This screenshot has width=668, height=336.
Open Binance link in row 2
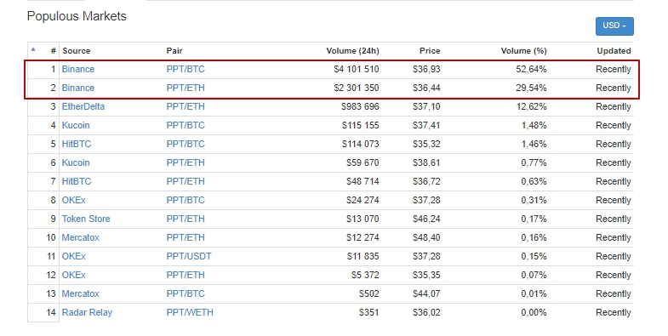(78, 88)
